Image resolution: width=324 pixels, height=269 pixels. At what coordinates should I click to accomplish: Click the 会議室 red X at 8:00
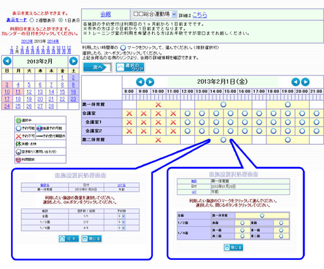click(x=129, y=114)
